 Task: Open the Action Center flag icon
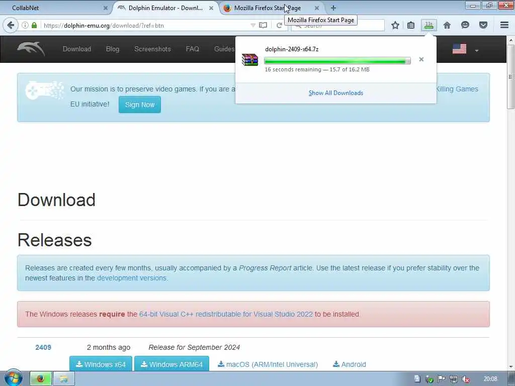[442, 379]
